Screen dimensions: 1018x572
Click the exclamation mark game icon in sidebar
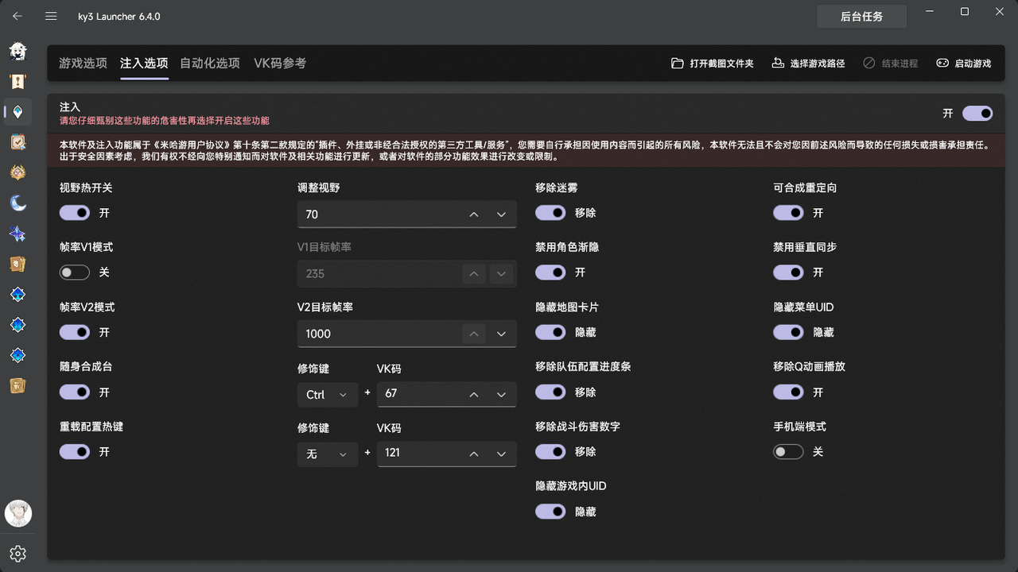pyautogui.click(x=17, y=81)
